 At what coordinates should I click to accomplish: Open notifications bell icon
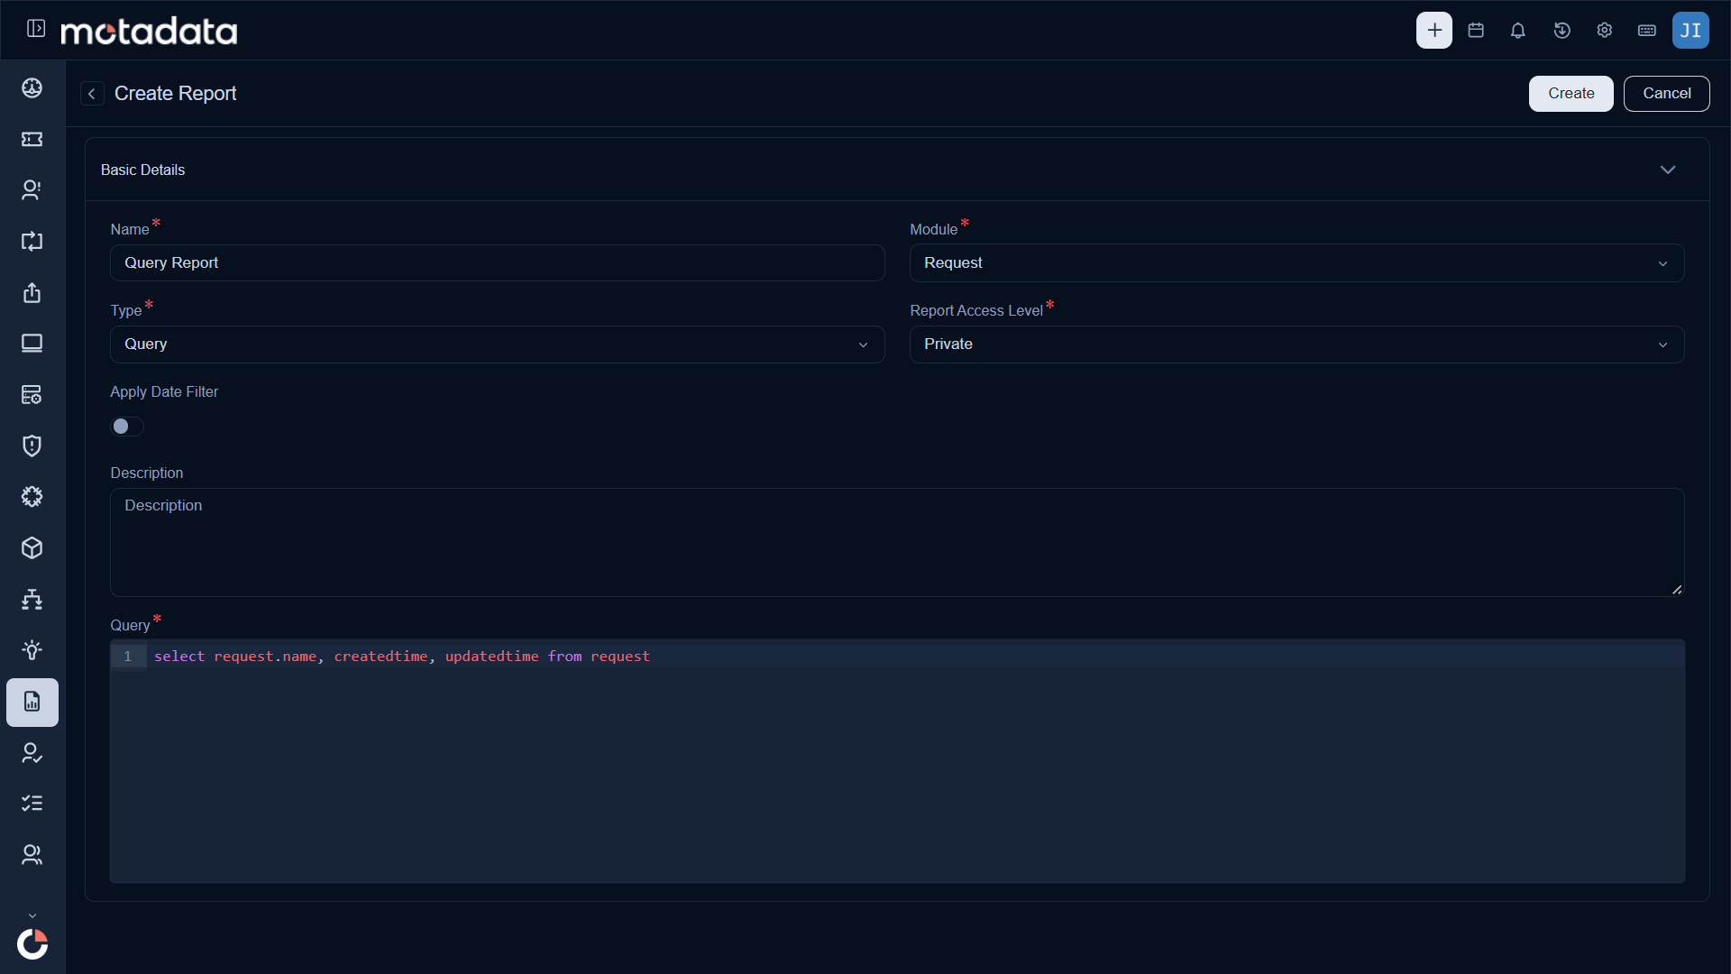tap(1518, 31)
